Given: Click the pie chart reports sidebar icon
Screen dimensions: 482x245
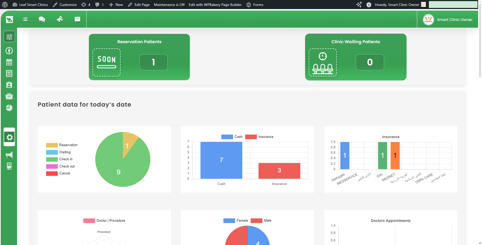Looking at the screenshot, I should coord(9,108).
